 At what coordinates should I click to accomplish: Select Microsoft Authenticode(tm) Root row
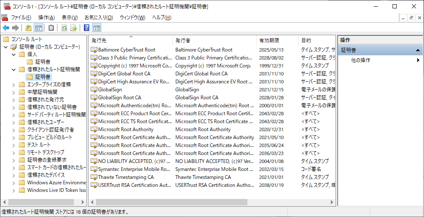pyautogui.click(x=212, y=106)
